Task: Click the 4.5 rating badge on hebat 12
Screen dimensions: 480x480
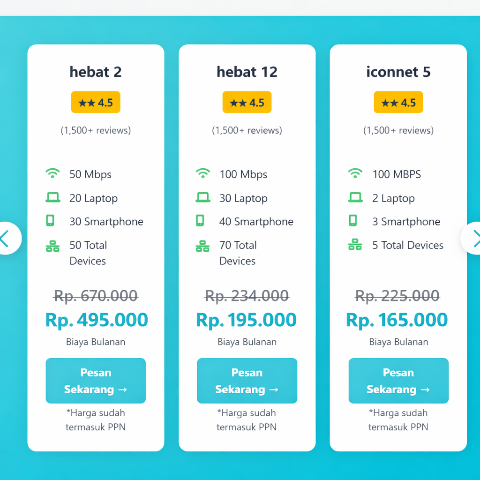Action: tap(247, 102)
